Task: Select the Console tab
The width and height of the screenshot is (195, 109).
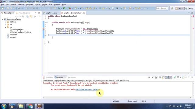Action: tap(60, 78)
